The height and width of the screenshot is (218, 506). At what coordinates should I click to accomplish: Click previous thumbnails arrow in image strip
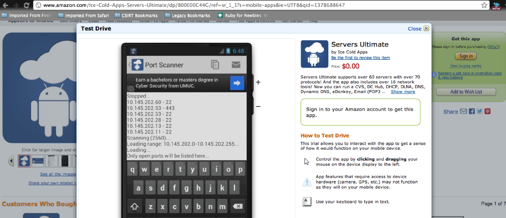(x=11, y=161)
